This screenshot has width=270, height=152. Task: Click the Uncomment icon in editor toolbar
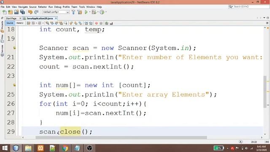point(111,23)
